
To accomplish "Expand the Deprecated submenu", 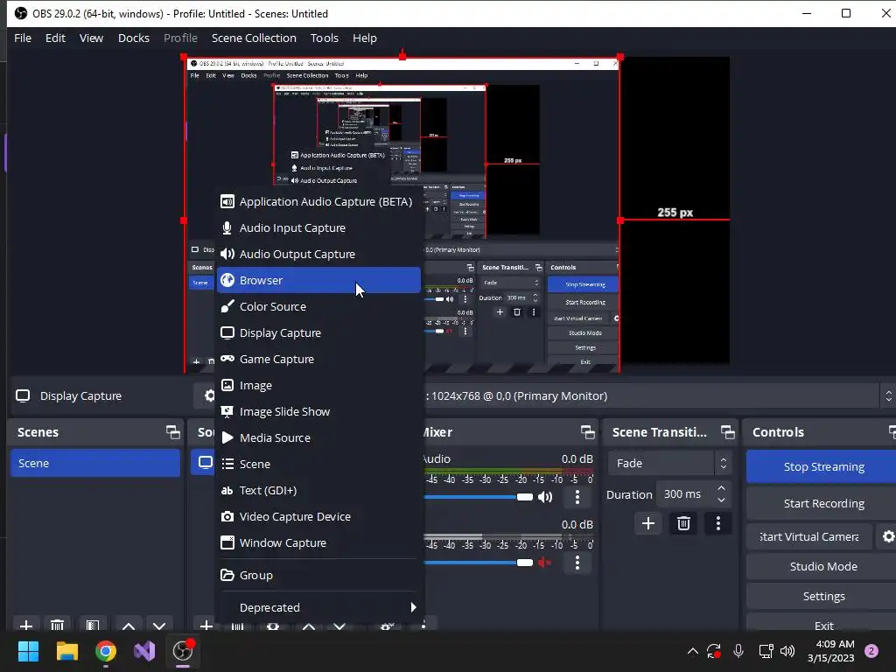I will tap(318, 607).
